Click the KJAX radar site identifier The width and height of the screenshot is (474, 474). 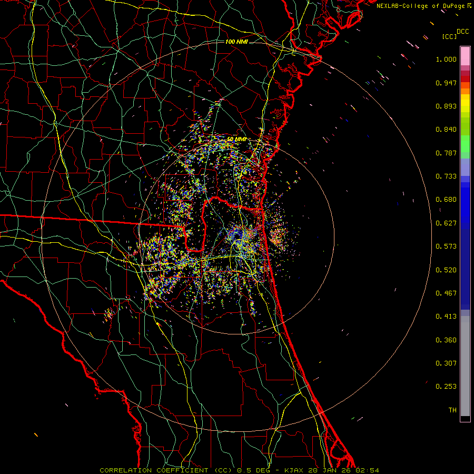tap(295, 470)
